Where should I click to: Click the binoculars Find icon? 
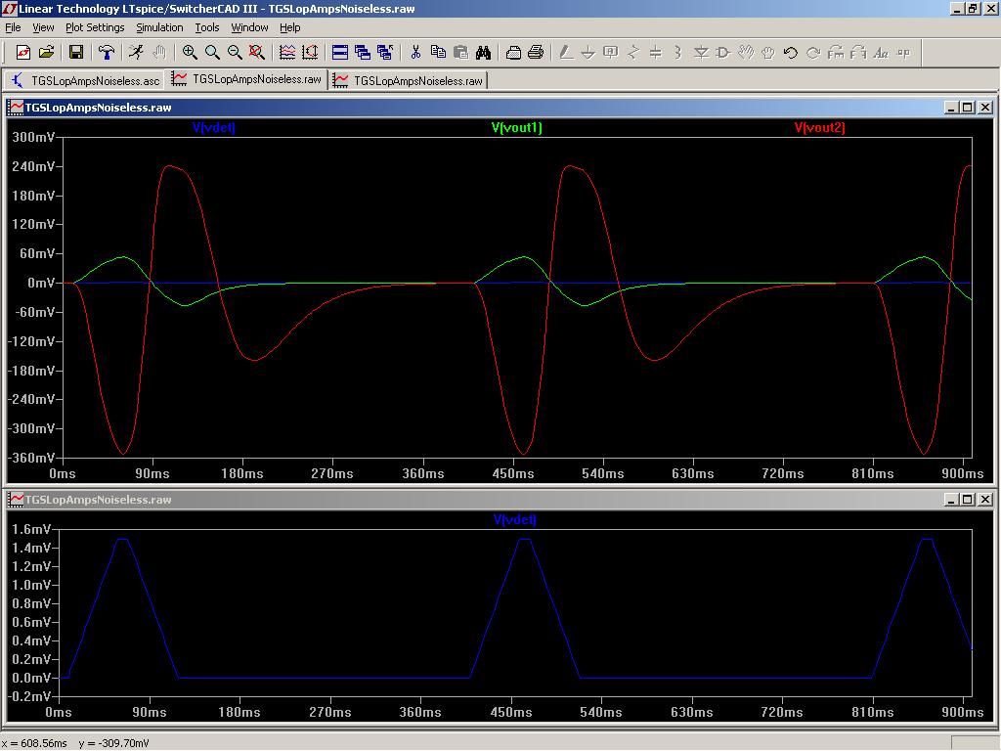[x=483, y=53]
